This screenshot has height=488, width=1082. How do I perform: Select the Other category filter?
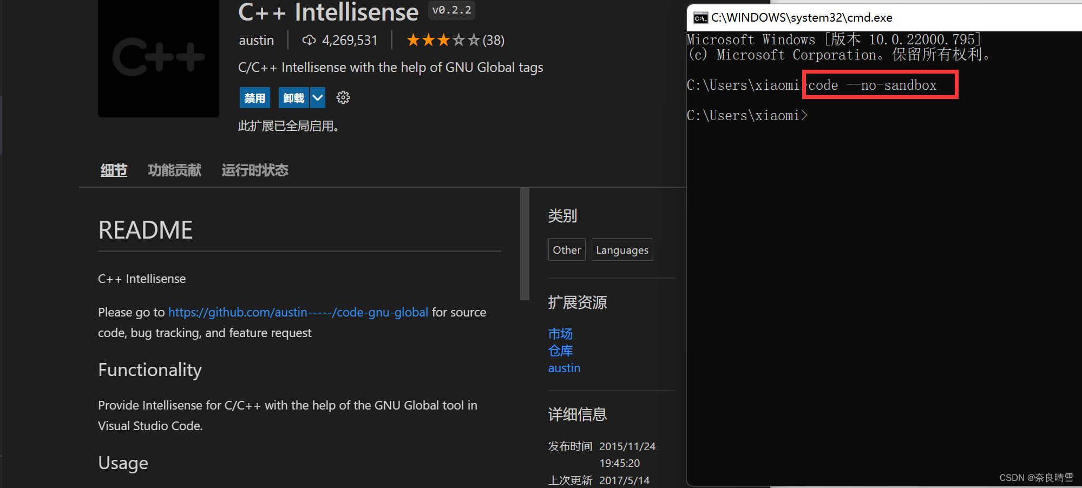pyautogui.click(x=566, y=249)
